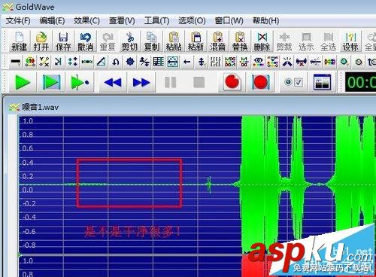Viewport: 376px width, 277px height.
Task: Apply the Censor effect (black bar icon)
Action: (x=16, y=62)
